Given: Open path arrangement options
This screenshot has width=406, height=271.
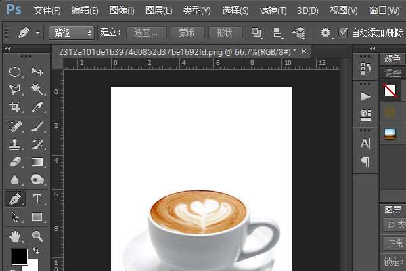Looking at the screenshot, I should point(298,33).
